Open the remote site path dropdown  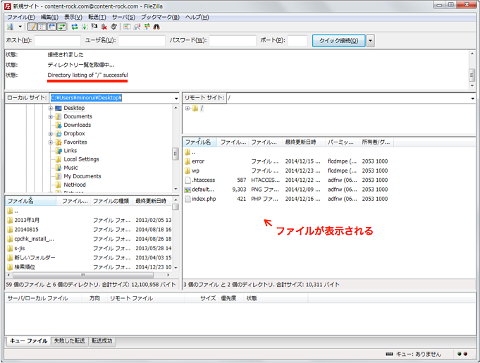tap(473, 98)
